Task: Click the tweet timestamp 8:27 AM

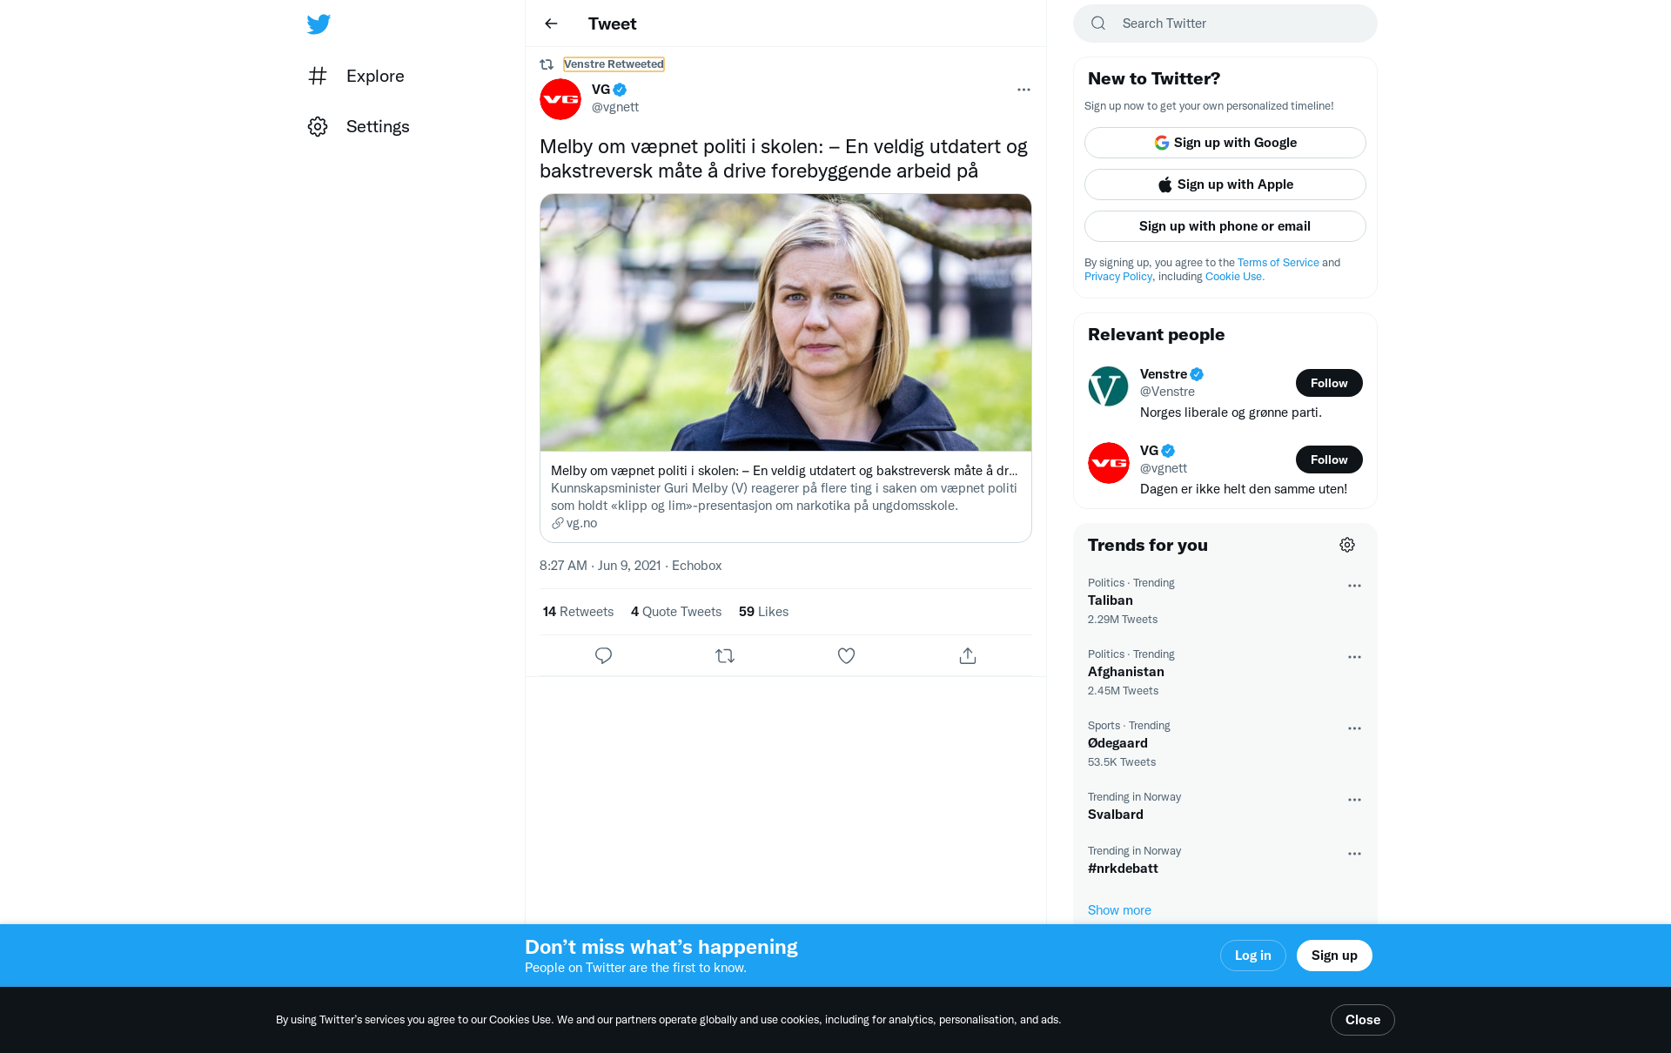Action: pos(600,566)
